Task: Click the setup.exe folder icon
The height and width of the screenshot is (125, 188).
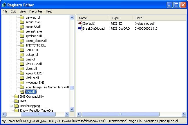Action: point(22,22)
